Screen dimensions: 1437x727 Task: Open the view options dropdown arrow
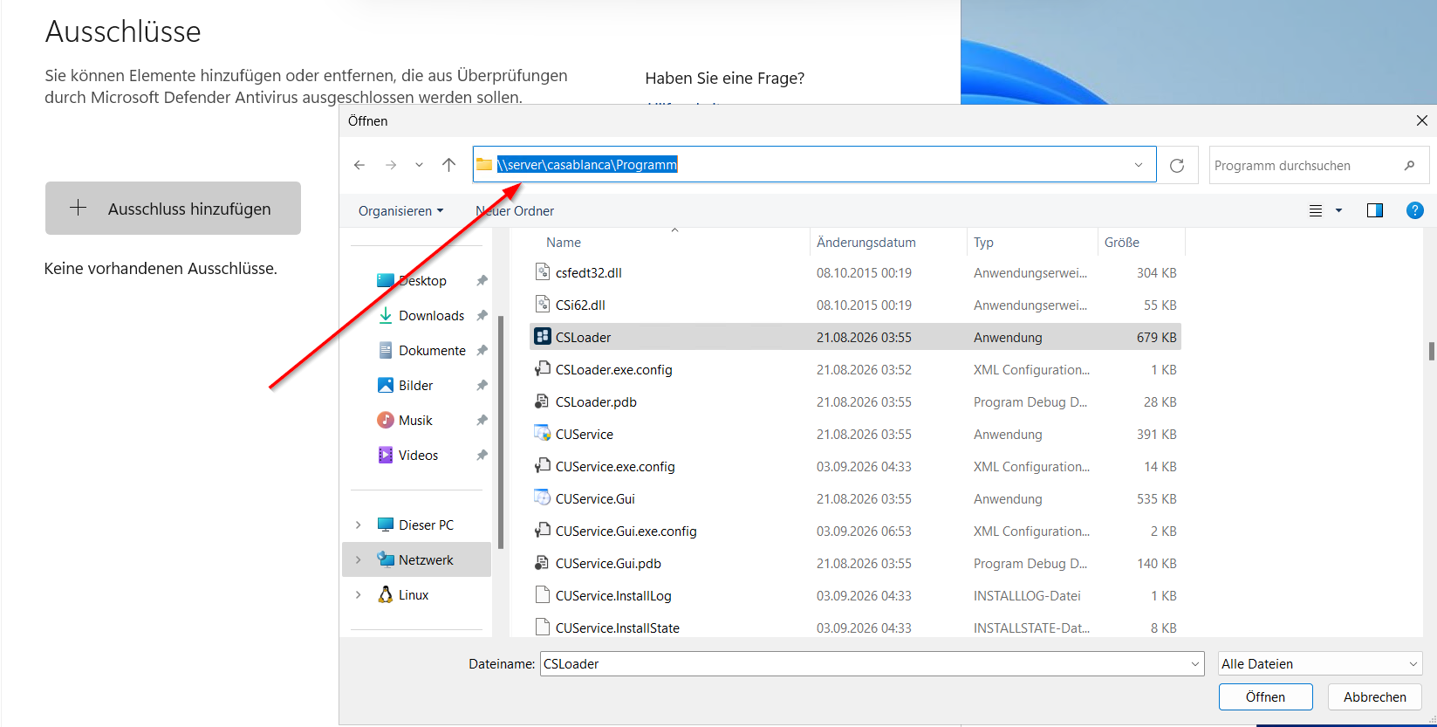[1338, 210]
